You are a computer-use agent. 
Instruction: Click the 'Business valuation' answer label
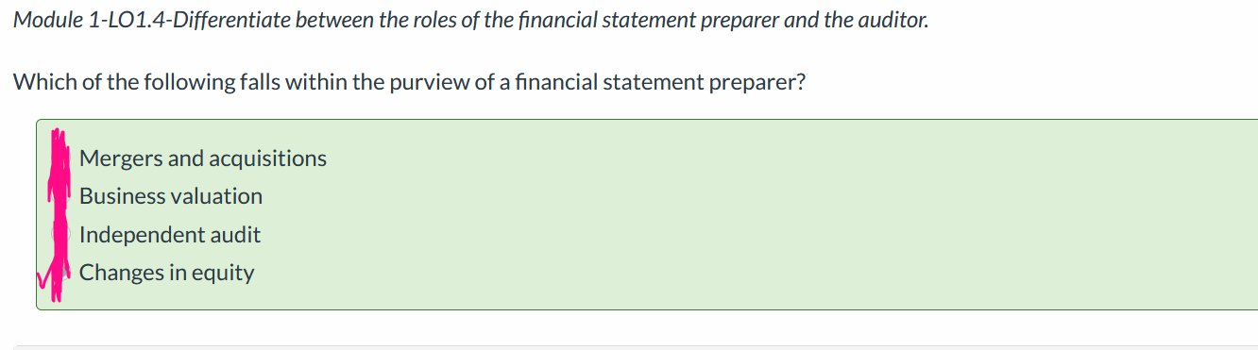tap(171, 196)
